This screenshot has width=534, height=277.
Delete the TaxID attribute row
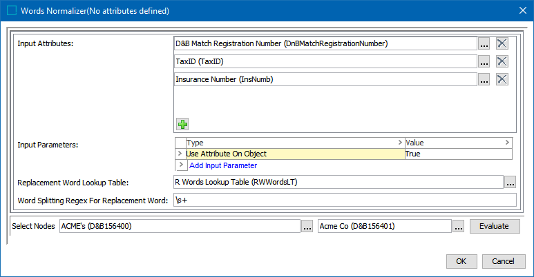502,61
